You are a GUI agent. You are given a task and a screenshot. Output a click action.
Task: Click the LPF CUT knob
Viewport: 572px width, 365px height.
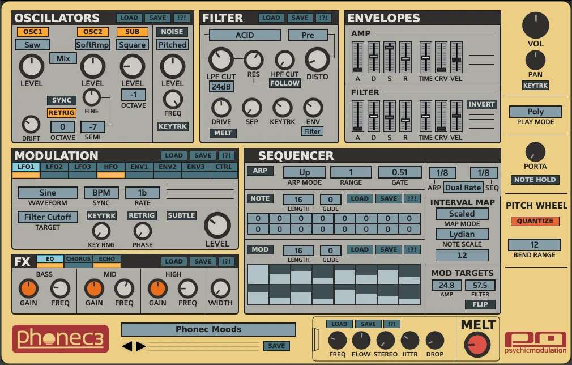(x=221, y=59)
